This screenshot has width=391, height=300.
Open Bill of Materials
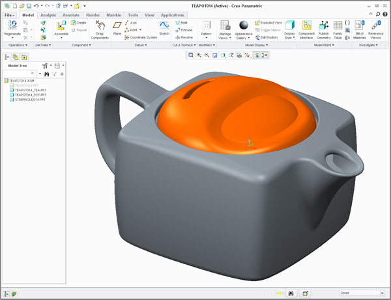coord(359,28)
